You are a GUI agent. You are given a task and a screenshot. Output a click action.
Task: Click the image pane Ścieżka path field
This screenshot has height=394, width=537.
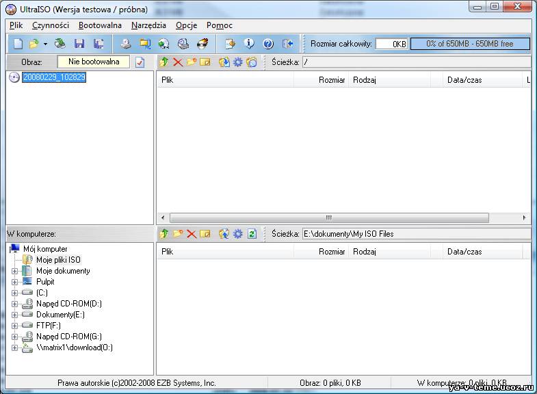[417, 62]
